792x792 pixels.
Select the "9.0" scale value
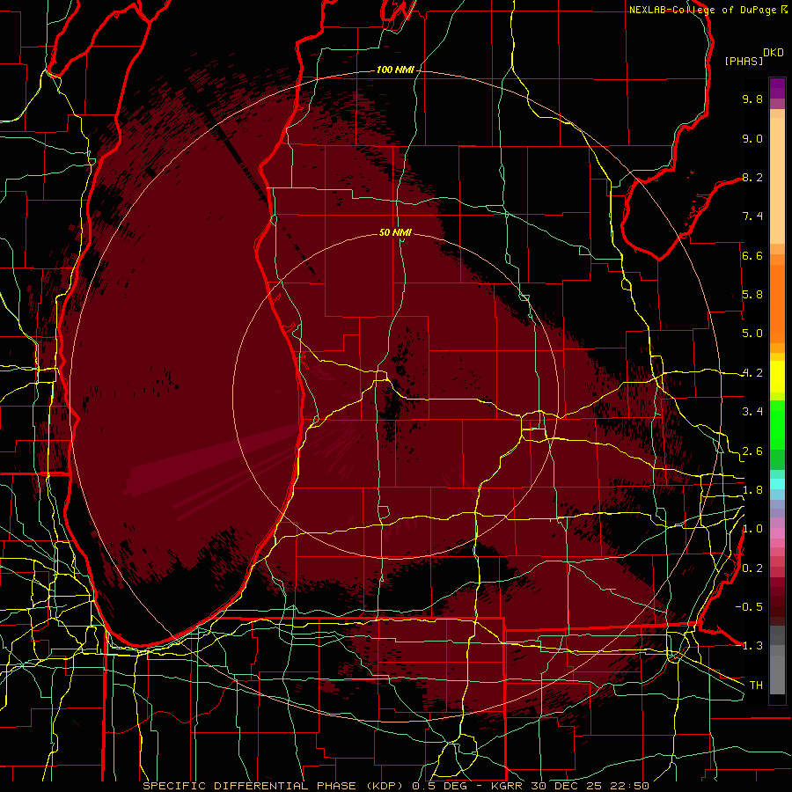tap(752, 138)
